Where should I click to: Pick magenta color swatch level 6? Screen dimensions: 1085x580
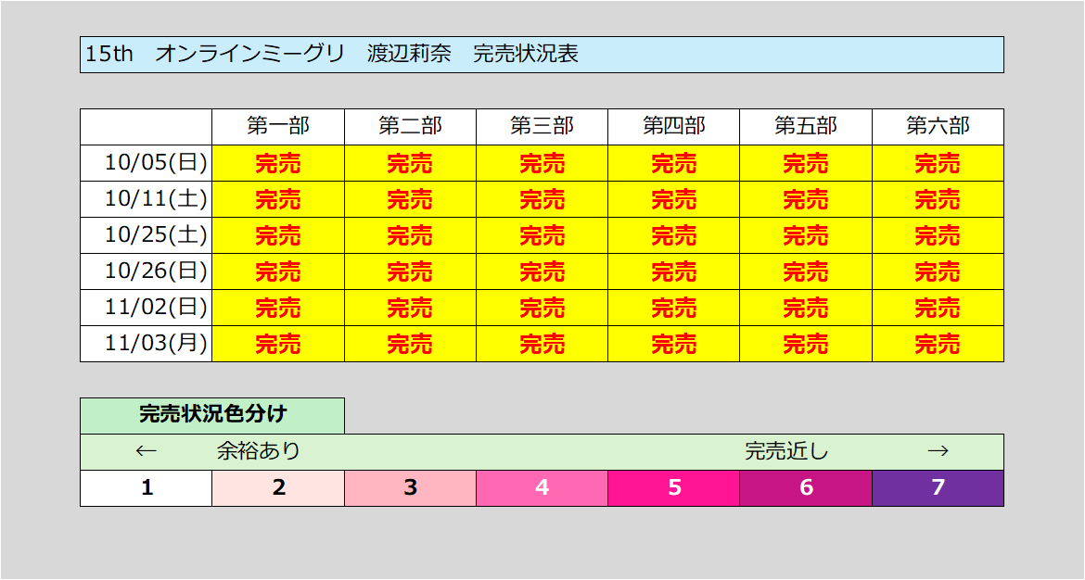click(806, 488)
